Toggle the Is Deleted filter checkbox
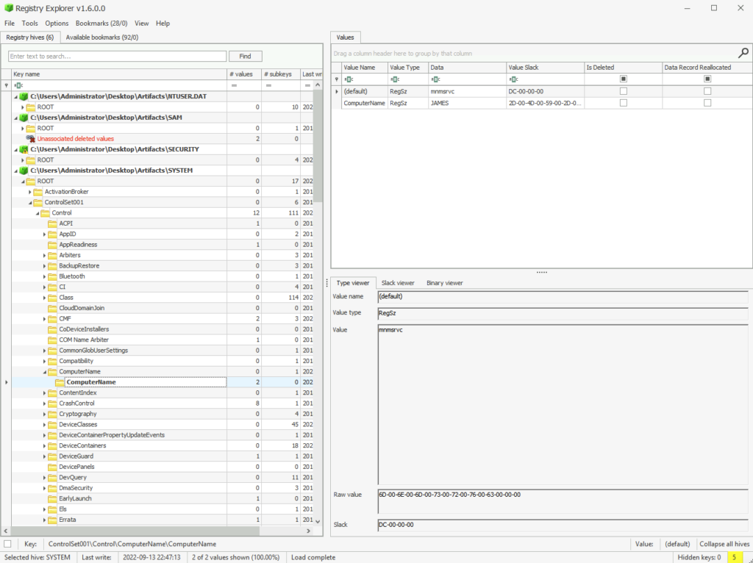This screenshot has height=563, width=753. (624, 79)
